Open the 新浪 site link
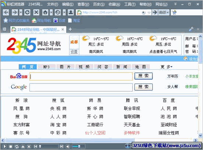The image size is (203, 150). tap(21, 100)
